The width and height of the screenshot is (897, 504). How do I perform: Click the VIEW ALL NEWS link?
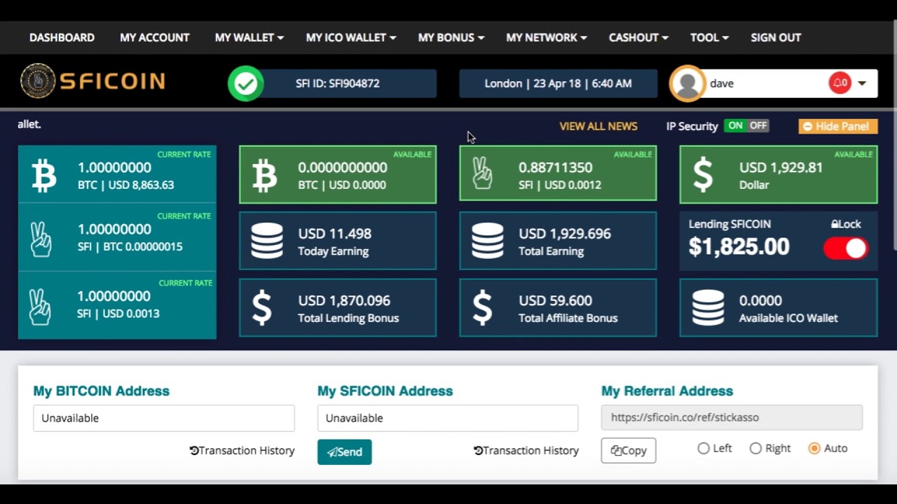598,126
